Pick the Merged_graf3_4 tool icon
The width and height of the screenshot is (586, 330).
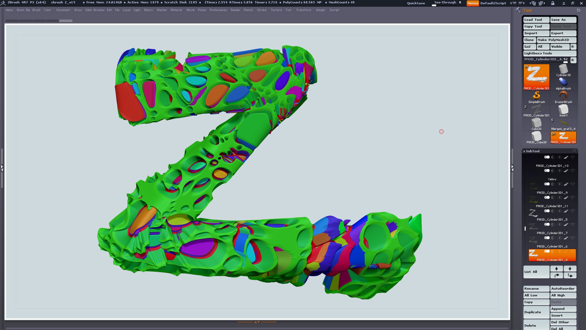pyautogui.click(x=563, y=123)
